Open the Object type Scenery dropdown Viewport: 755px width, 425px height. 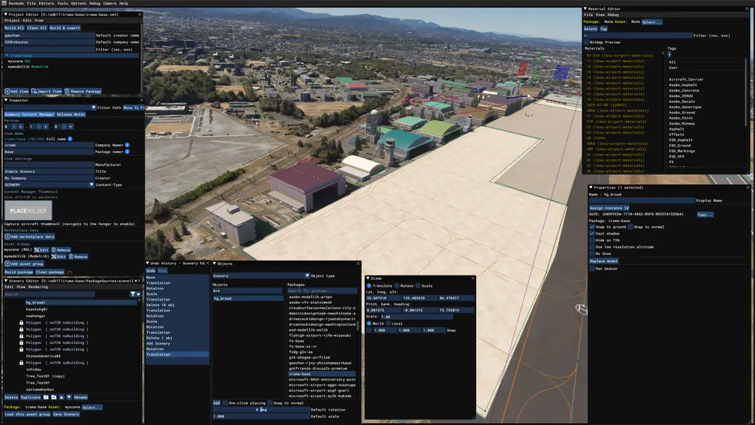pos(261,276)
